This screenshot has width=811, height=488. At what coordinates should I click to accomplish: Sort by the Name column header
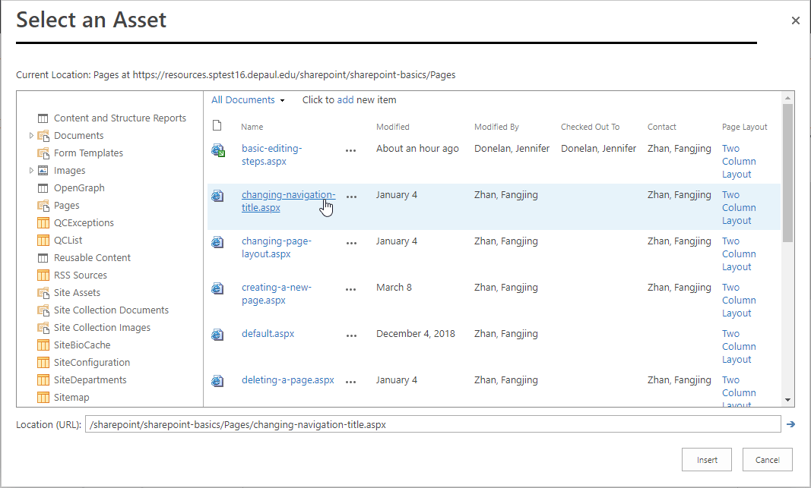coord(252,127)
